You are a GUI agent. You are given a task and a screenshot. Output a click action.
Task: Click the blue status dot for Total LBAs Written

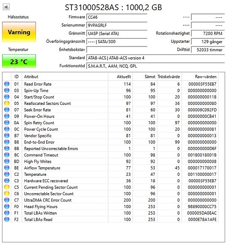tap(7, 213)
